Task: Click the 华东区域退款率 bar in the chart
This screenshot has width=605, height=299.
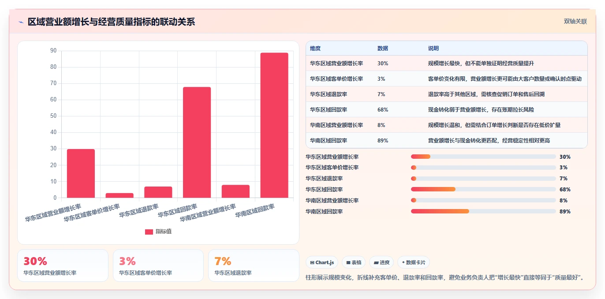Action: (158, 192)
